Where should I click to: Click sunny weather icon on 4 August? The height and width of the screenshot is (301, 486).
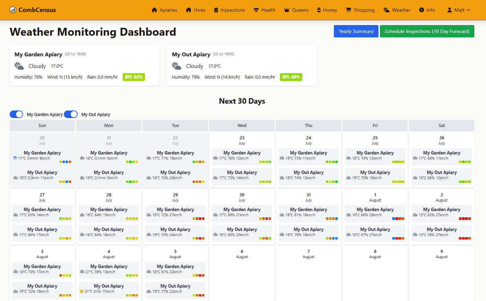pos(82,291)
